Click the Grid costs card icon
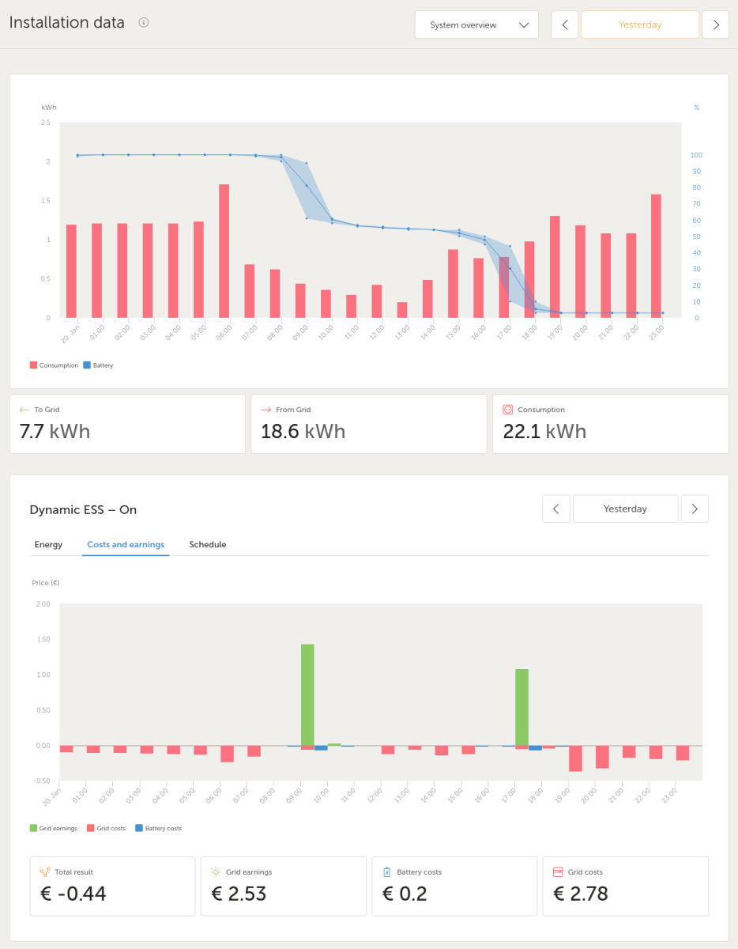The image size is (738, 949). tap(558, 871)
